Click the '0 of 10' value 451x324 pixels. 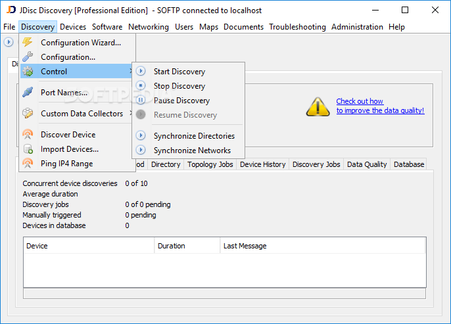tap(136, 183)
